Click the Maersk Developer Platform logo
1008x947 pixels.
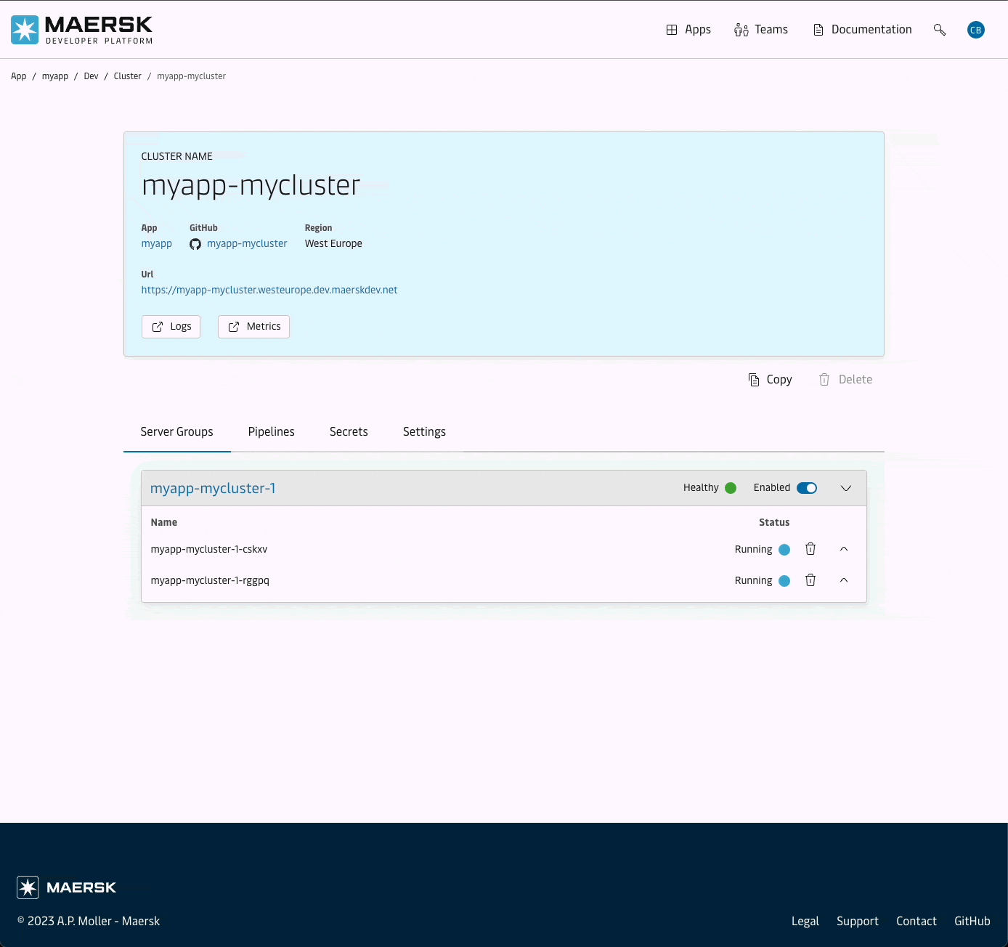(x=82, y=30)
